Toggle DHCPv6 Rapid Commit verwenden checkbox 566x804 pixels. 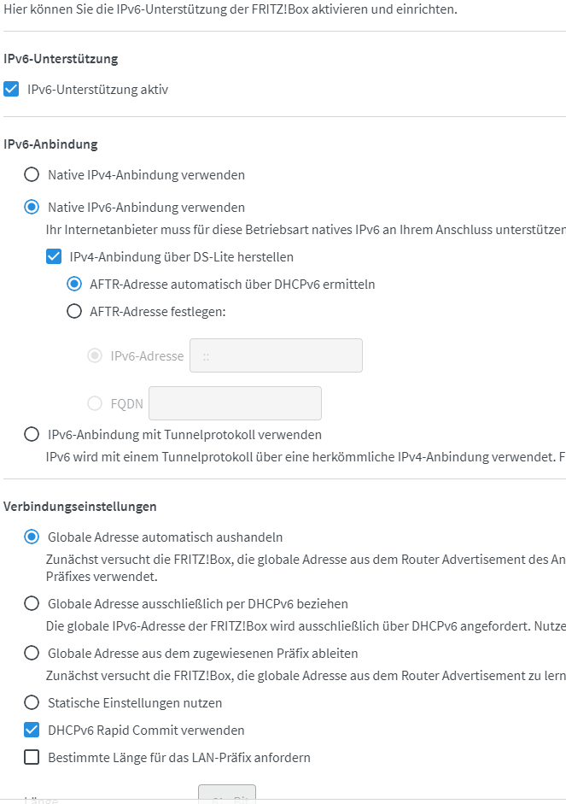(x=32, y=730)
